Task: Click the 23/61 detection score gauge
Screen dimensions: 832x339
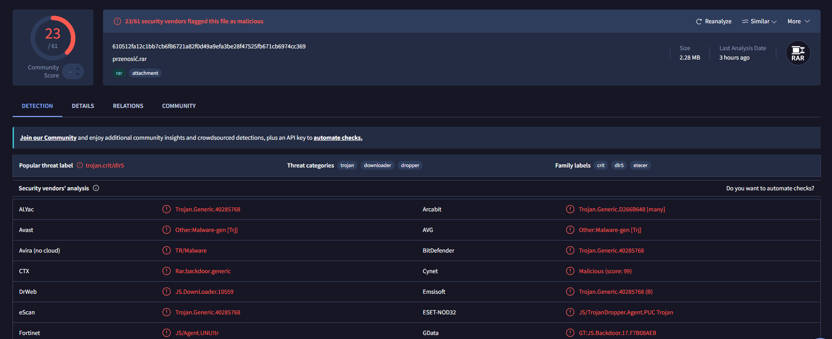Action: pos(53,38)
